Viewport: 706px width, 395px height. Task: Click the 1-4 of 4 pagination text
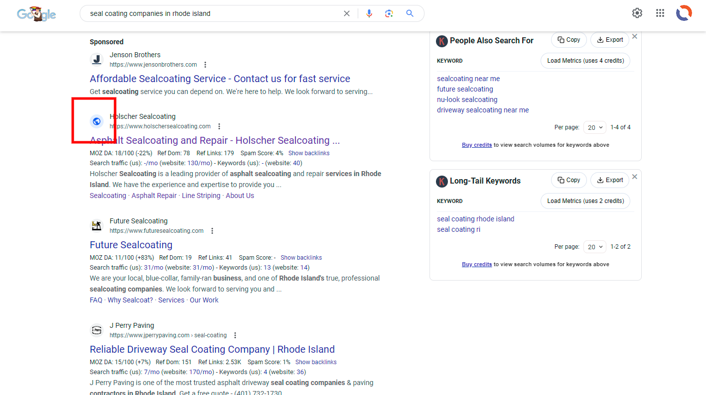pos(620,127)
